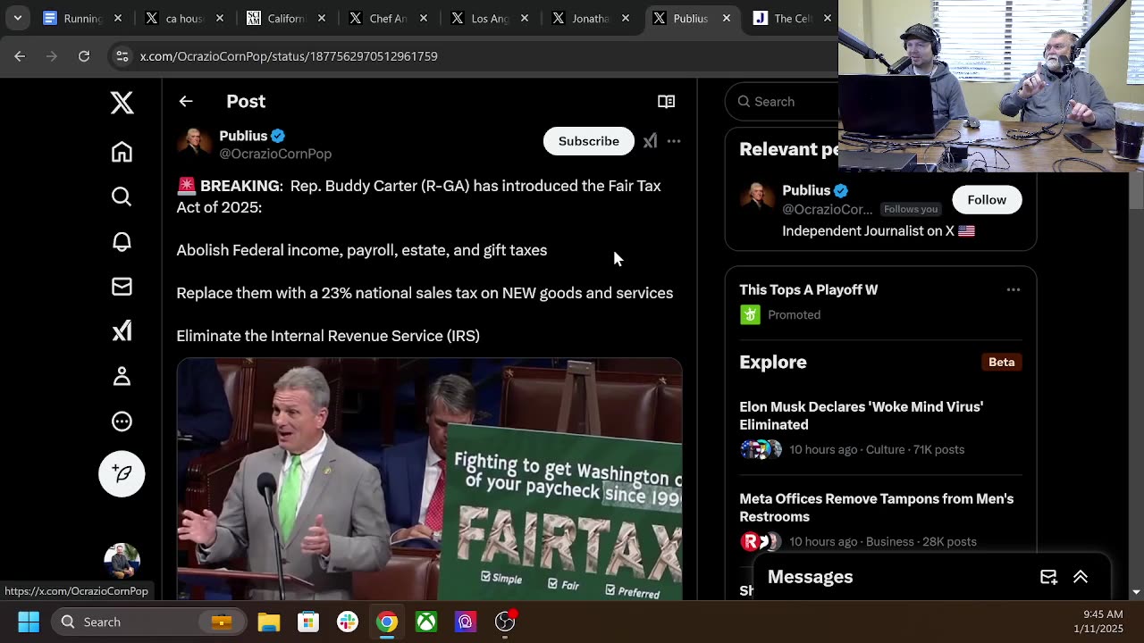Open Chrome from taskbar
Image resolution: width=1144 pixels, height=643 pixels.
[387, 622]
